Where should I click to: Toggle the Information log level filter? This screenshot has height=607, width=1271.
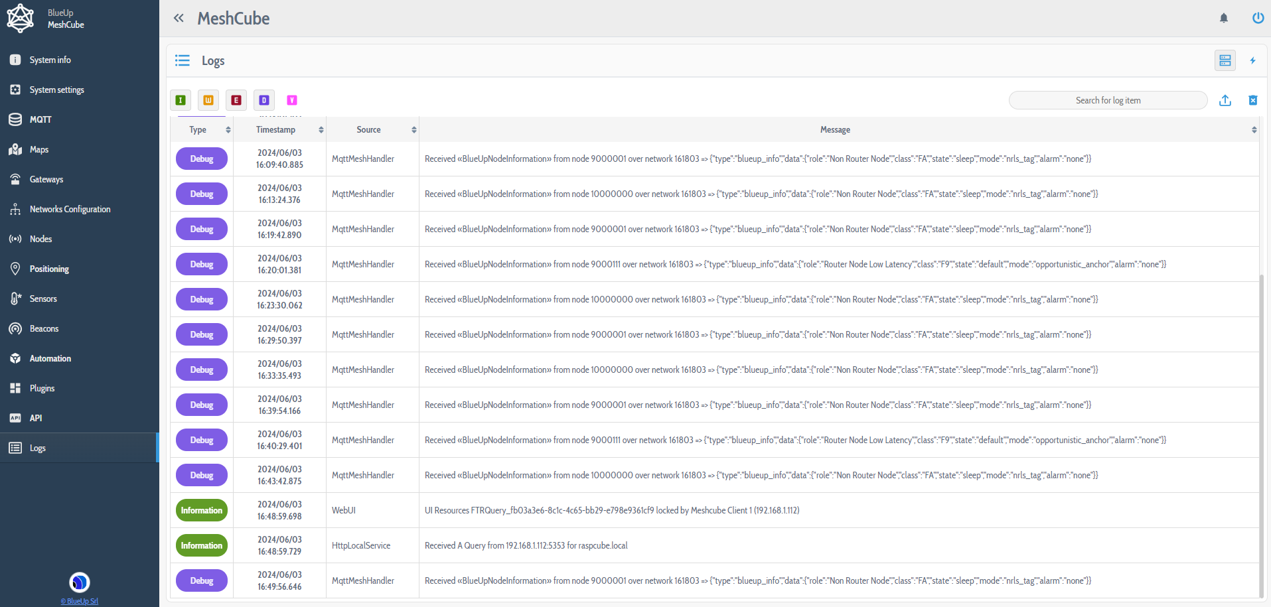[180, 100]
